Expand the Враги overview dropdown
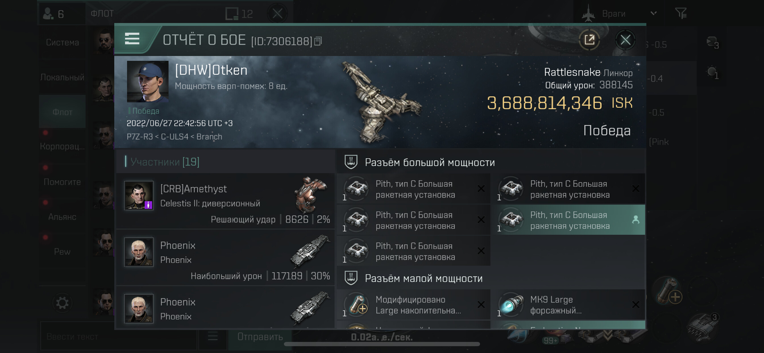Viewport: 764px width, 353px height. click(x=653, y=13)
